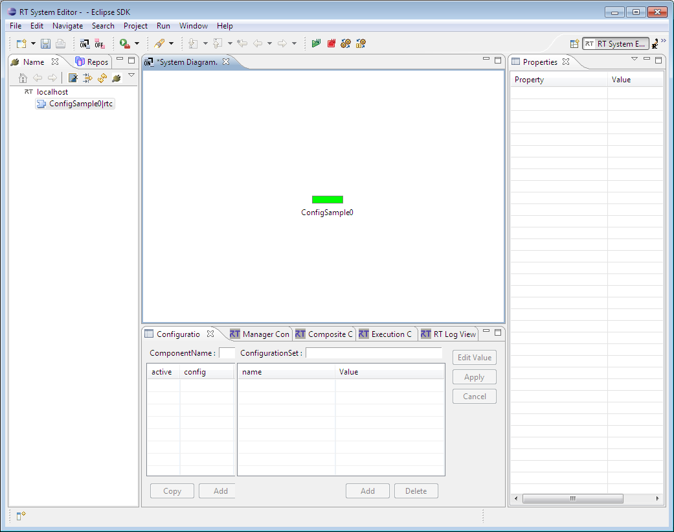Expand the external tools dropdown arrow
Screen dimensions: 674x532
tap(137, 43)
